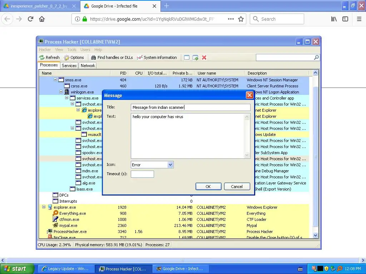The width and height of the screenshot is (366, 274).
Task: Click the Timeout (s) input field
Action: click(142, 174)
